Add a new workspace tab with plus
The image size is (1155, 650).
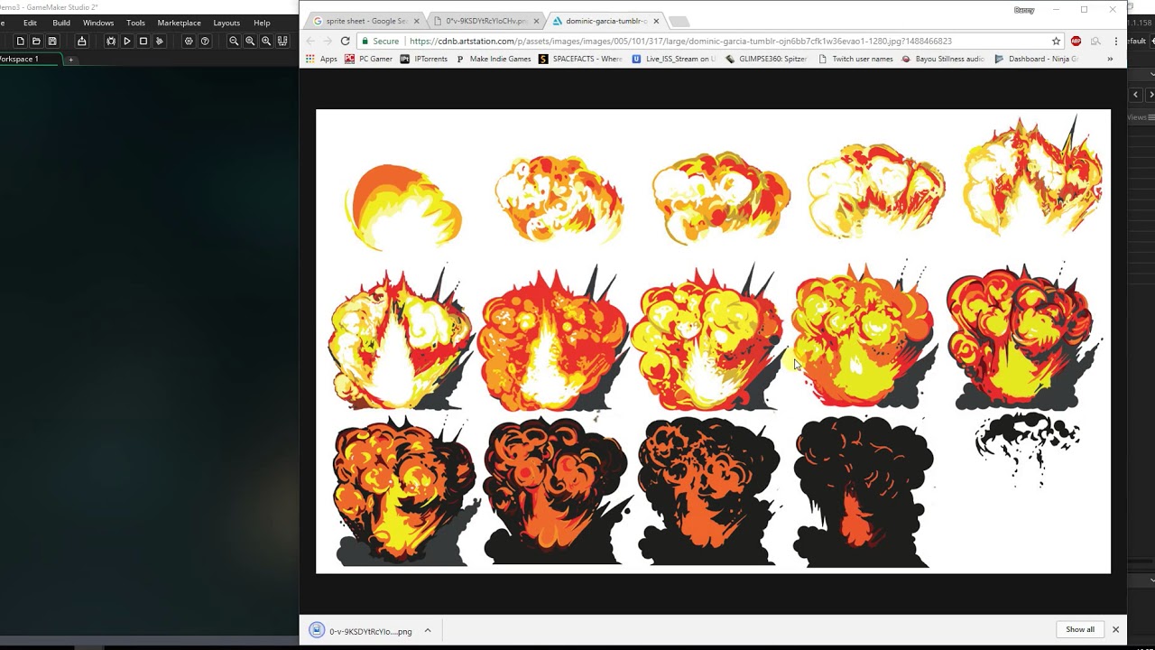coord(70,60)
